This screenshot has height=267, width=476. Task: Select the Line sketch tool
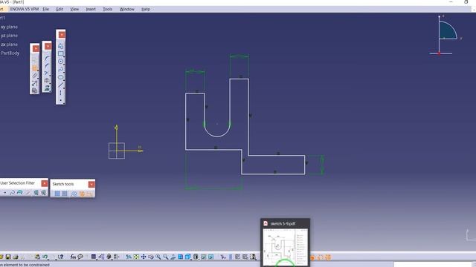[x=61, y=85]
